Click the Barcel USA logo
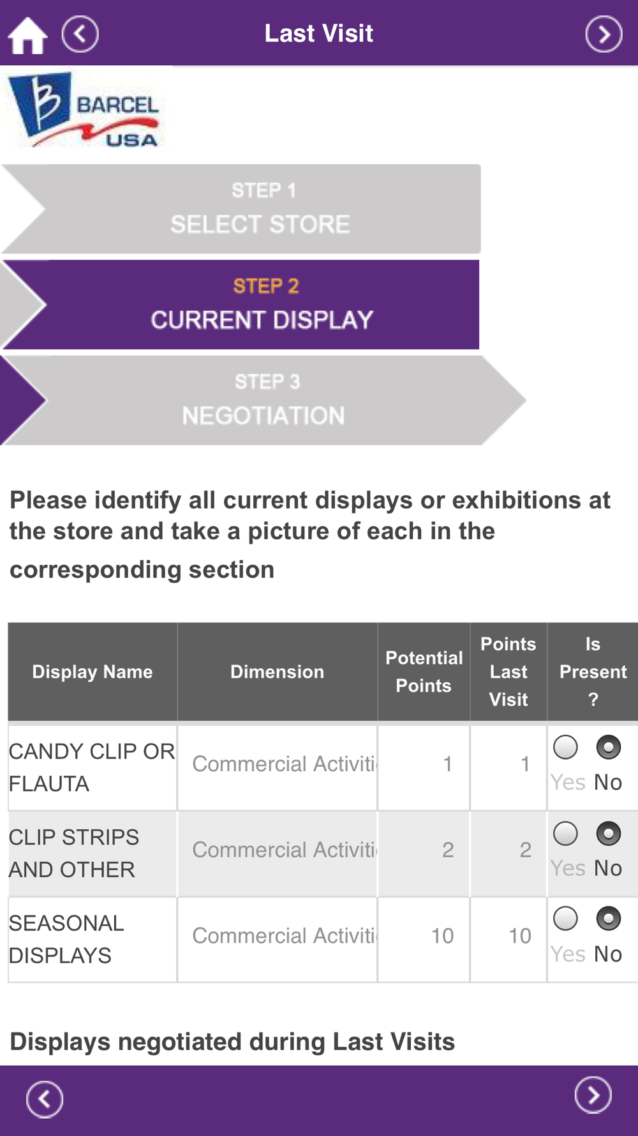This screenshot has width=638, height=1136. pos(85,110)
